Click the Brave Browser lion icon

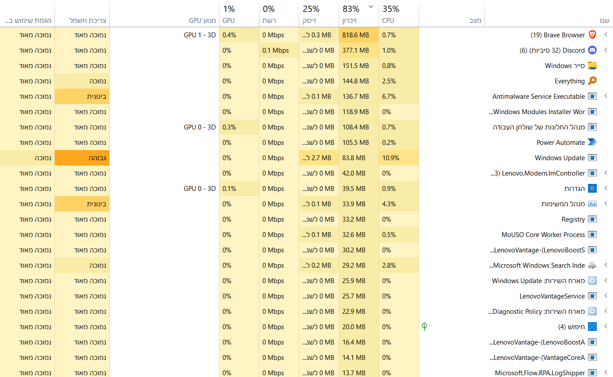[592, 35]
